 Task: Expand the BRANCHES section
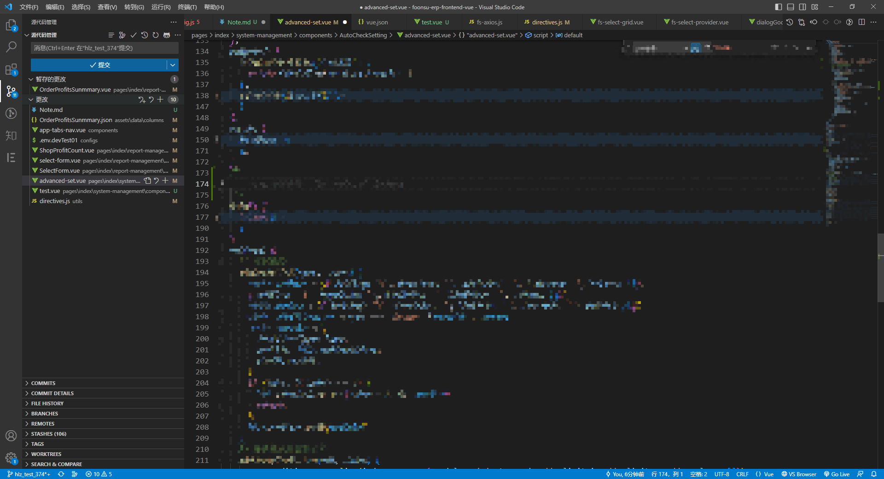tap(103, 414)
